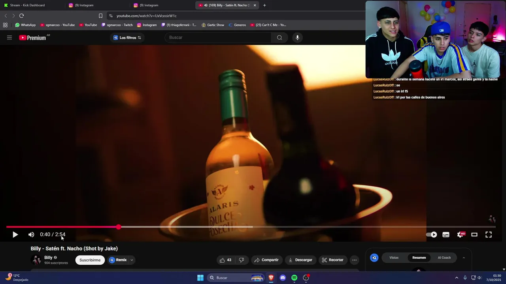
Task: Open Windows Start menu
Action: coord(200,278)
